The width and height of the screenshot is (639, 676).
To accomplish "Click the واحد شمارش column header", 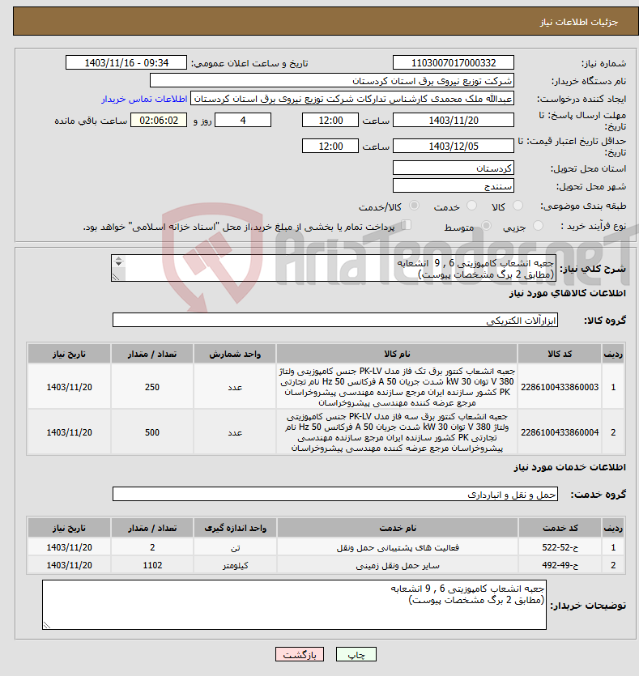I will tap(235, 354).
